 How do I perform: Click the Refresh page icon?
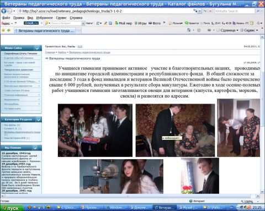(x=205, y=11)
